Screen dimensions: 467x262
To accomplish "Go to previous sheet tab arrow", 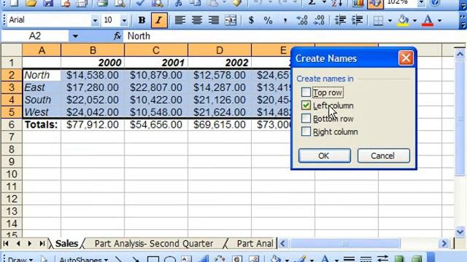I will coord(18,244).
